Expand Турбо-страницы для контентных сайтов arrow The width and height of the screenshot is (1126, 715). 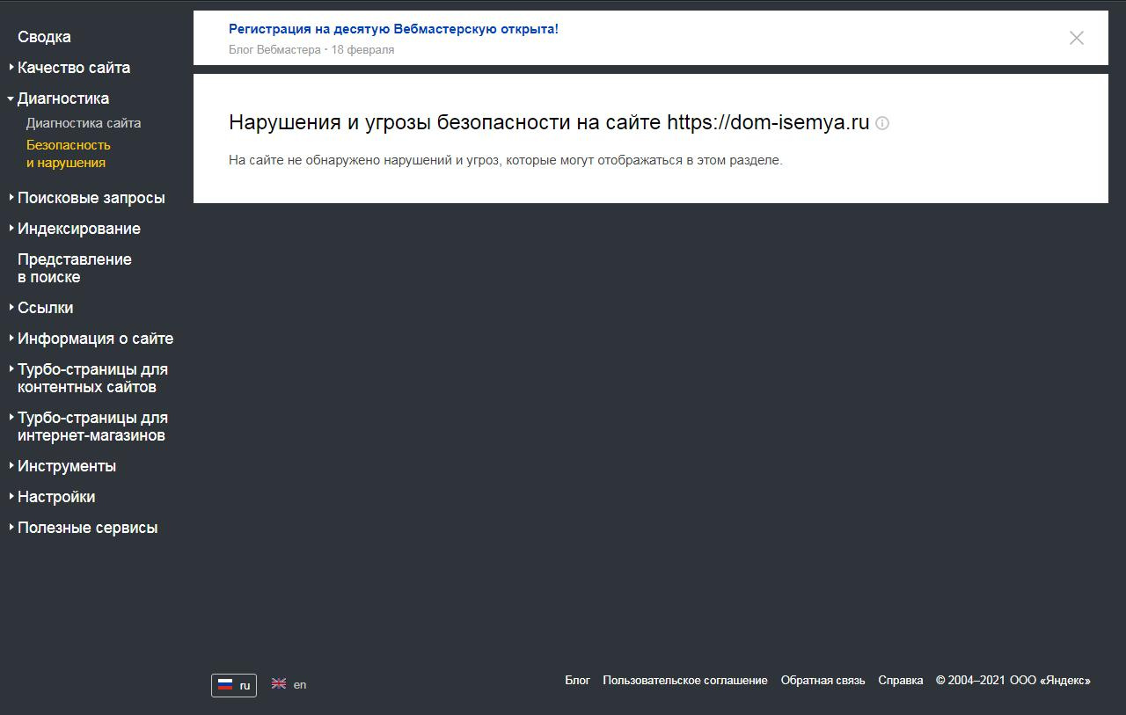11,368
